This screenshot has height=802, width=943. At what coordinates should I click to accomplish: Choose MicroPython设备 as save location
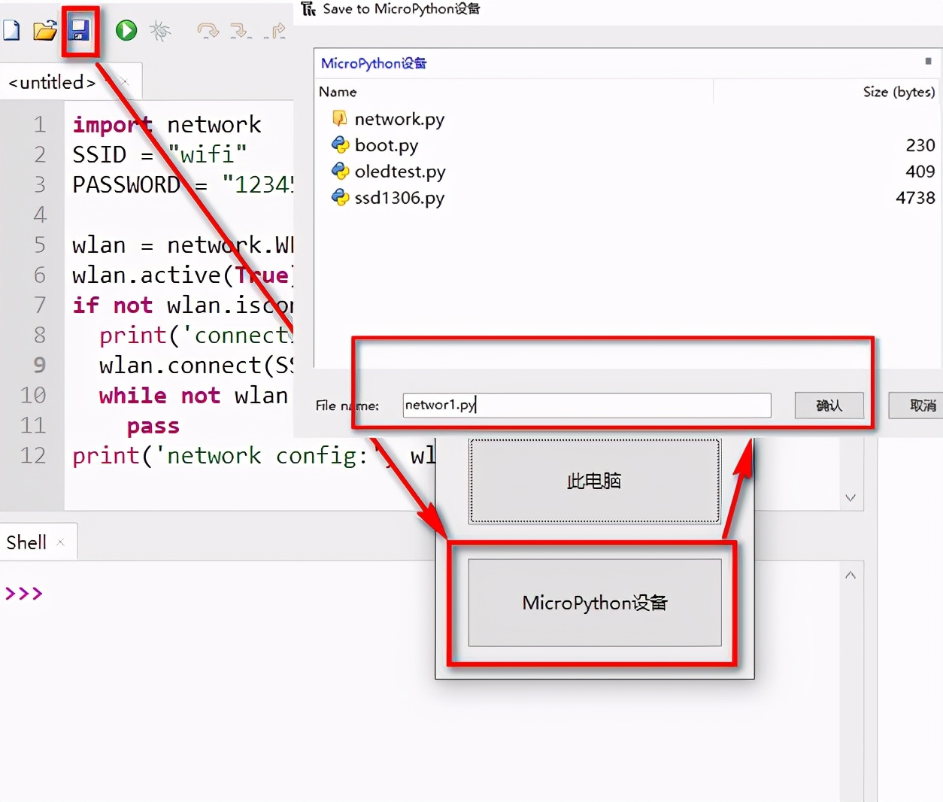coord(593,602)
